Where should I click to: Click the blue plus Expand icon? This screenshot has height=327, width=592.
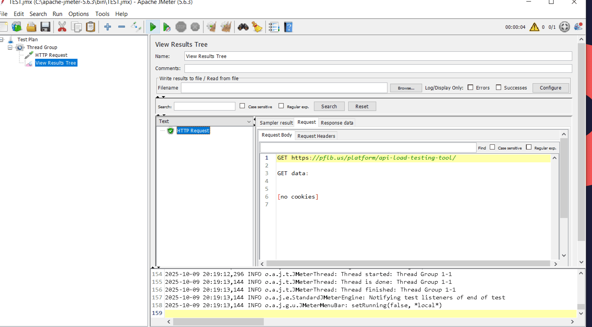(x=108, y=27)
